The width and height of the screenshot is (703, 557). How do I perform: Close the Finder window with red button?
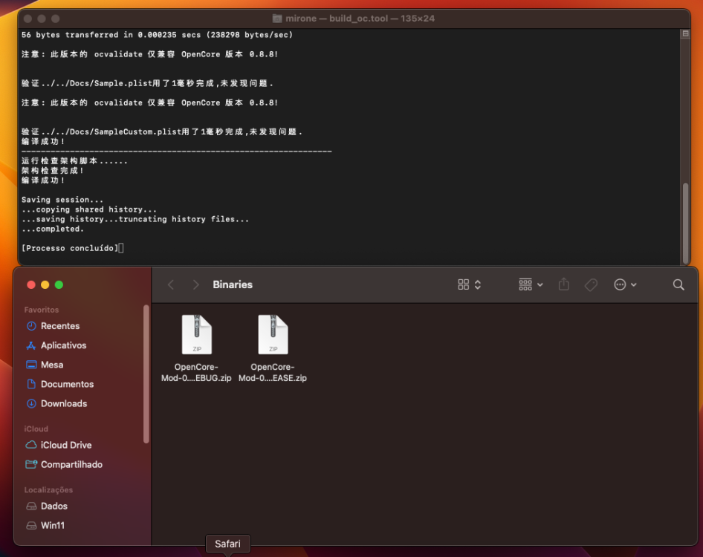31,284
